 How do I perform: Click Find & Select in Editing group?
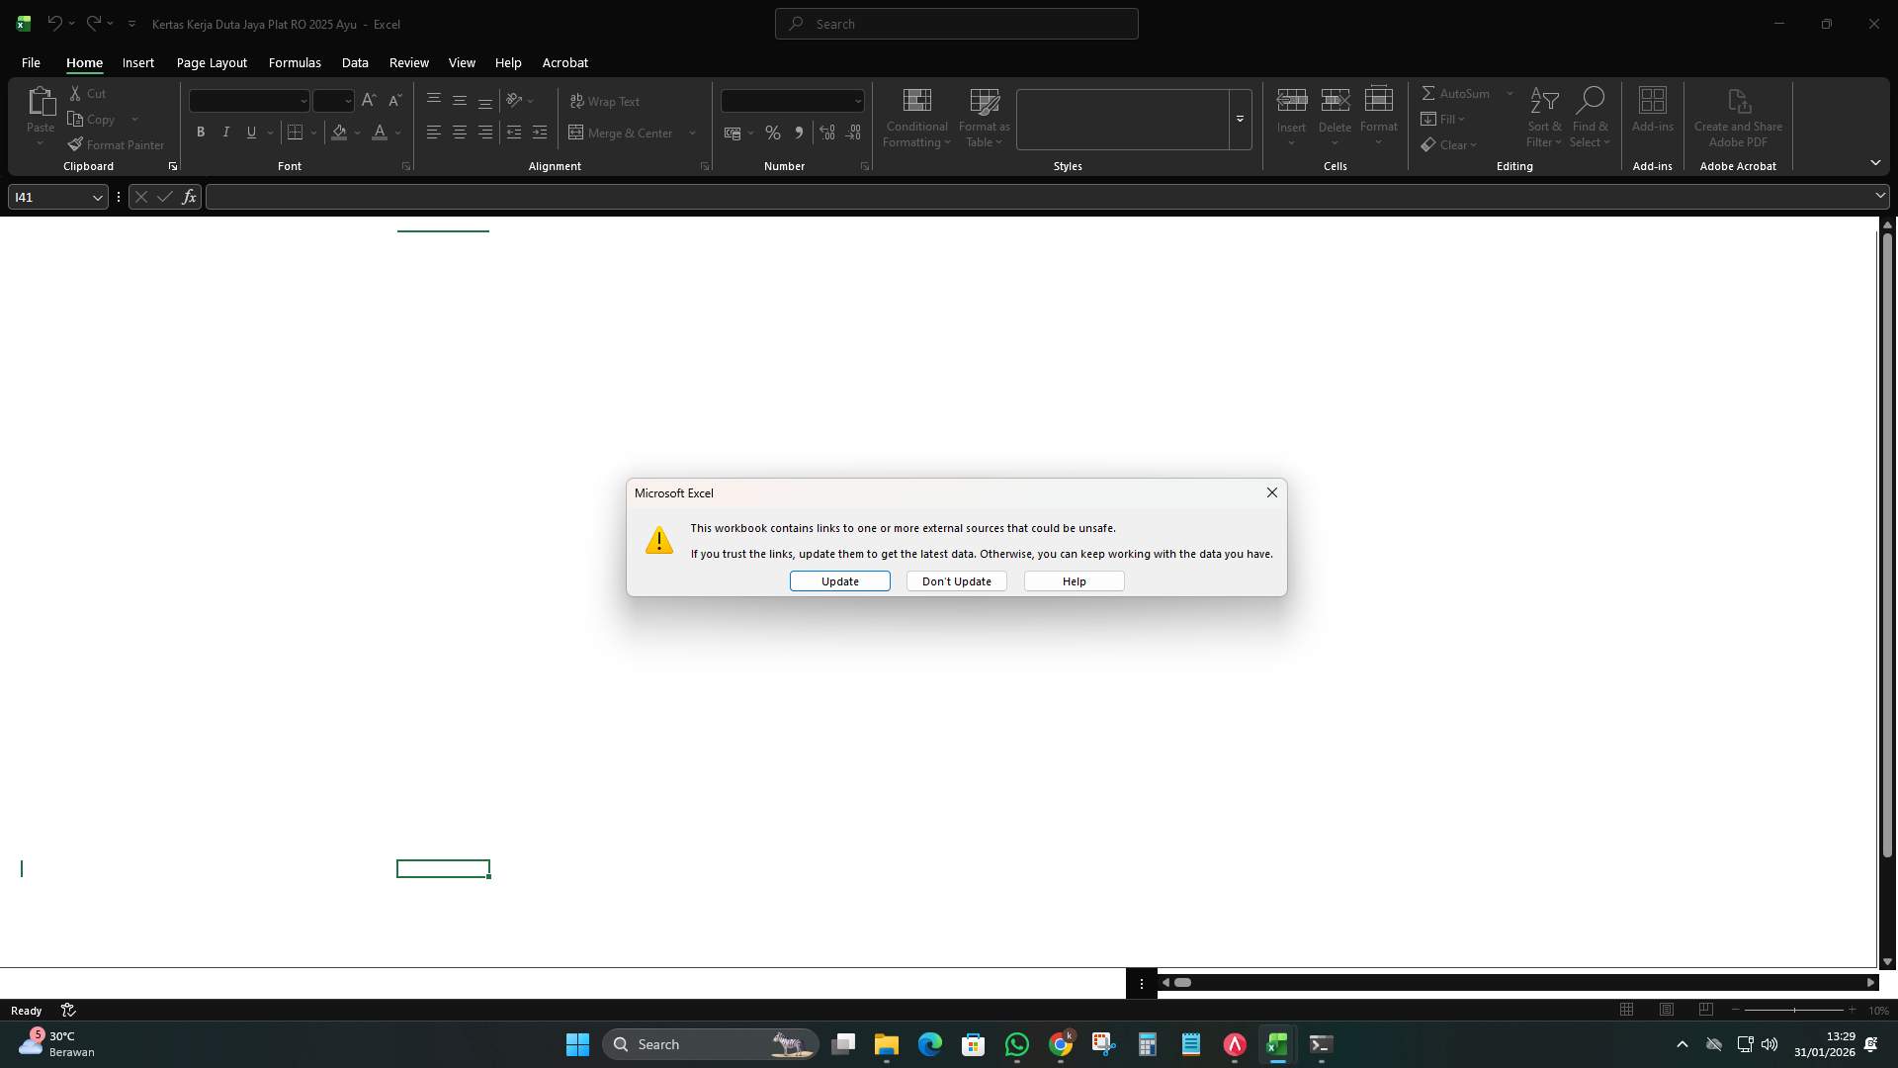tap(1591, 117)
